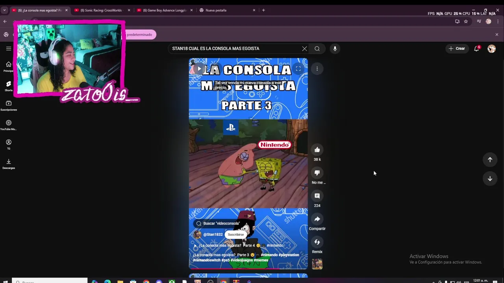504x283 pixels.
Task: Share the short via Compartir
Action: [x=317, y=219]
